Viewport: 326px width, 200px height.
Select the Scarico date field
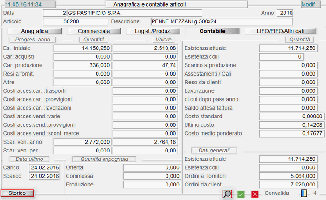point(44,176)
